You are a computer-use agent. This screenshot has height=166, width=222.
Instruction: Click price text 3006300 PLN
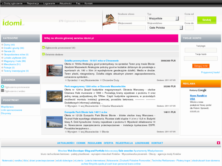[168, 61]
